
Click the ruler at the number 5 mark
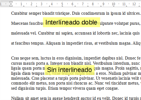(62, 4)
